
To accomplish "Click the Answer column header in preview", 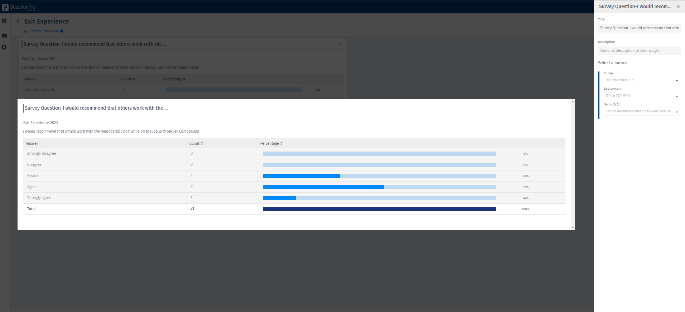I will pyautogui.click(x=32, y=143).
